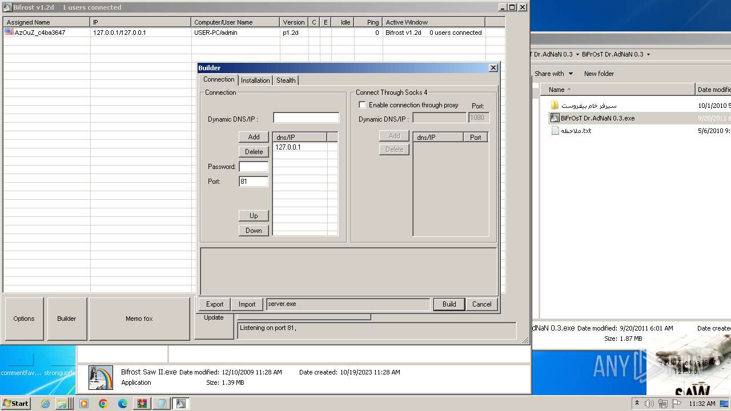Click the Ping column header

click(368, 22)
